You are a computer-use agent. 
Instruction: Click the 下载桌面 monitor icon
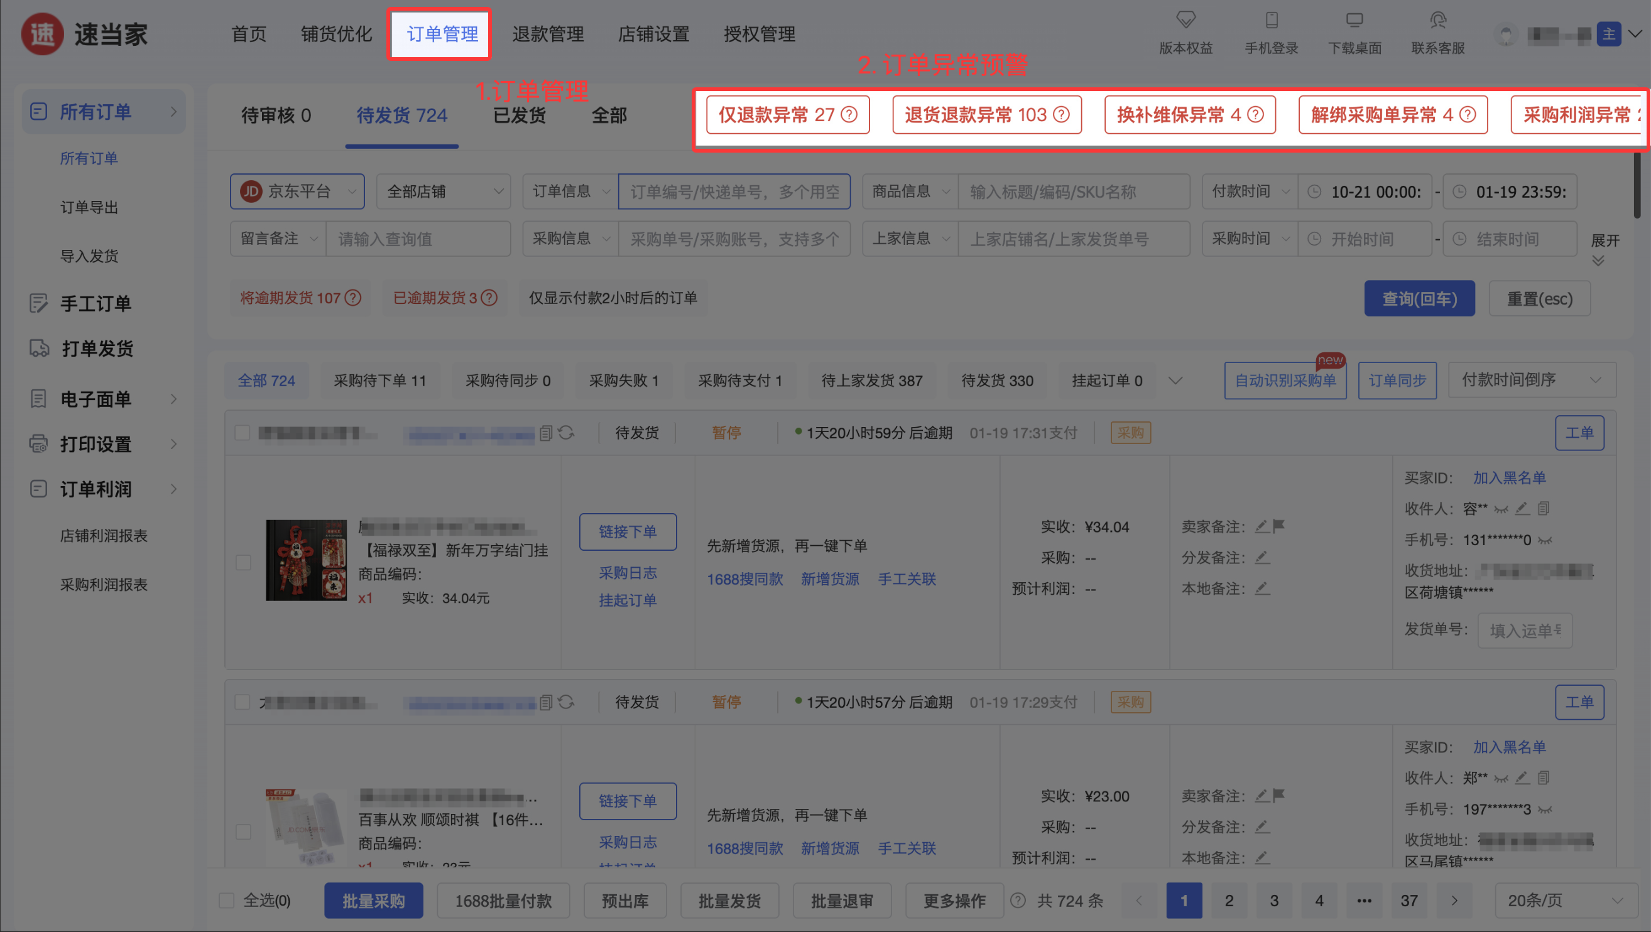(x=1354, y=21)
